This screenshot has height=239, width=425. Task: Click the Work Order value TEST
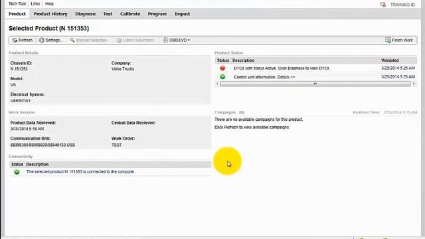tap(117, 145)
